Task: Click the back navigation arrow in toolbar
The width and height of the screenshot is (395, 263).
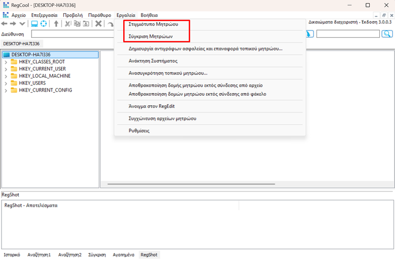Action: click(4, 24)
